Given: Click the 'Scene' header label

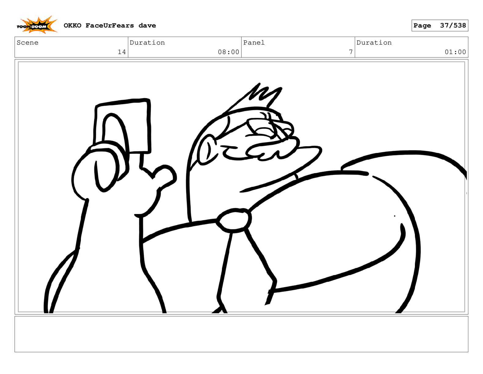Looking at the screenshot, I should point(27,43).
